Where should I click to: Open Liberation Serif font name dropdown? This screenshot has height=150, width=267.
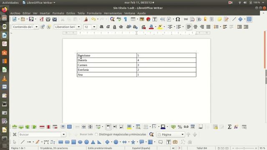point(79,27)
